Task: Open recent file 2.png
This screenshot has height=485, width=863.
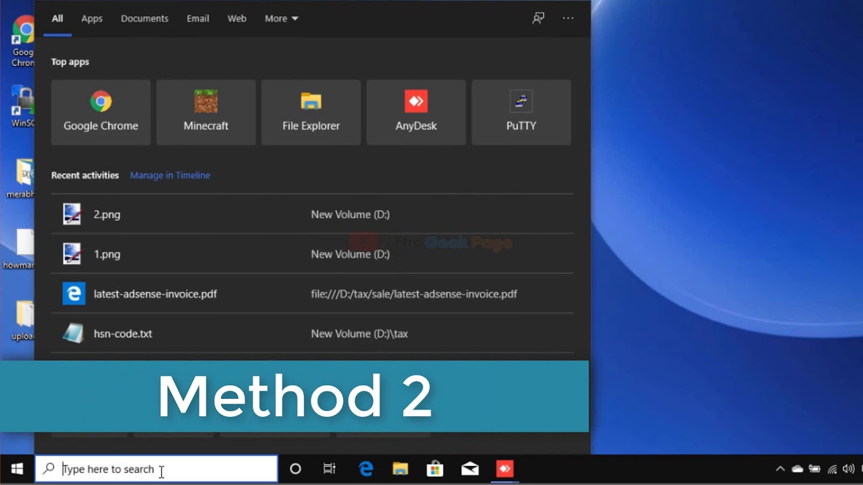Action: pyautogui.click(x=312, y=214)
